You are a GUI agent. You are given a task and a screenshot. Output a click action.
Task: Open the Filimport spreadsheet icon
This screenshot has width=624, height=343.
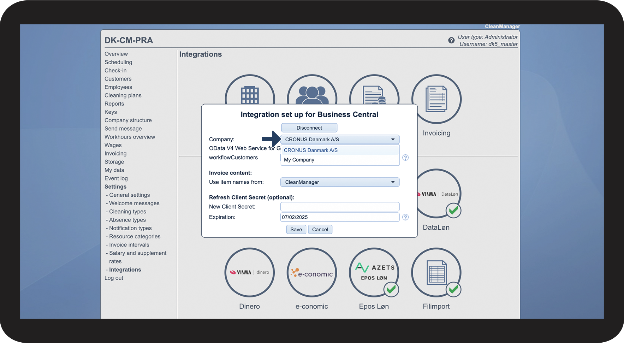(436, 272)
